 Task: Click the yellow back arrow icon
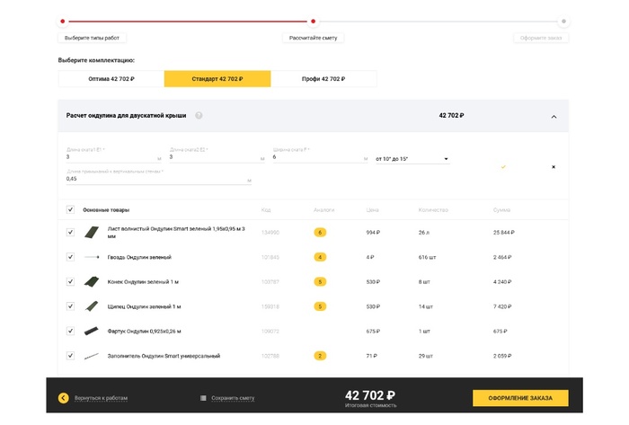point(63,397)
